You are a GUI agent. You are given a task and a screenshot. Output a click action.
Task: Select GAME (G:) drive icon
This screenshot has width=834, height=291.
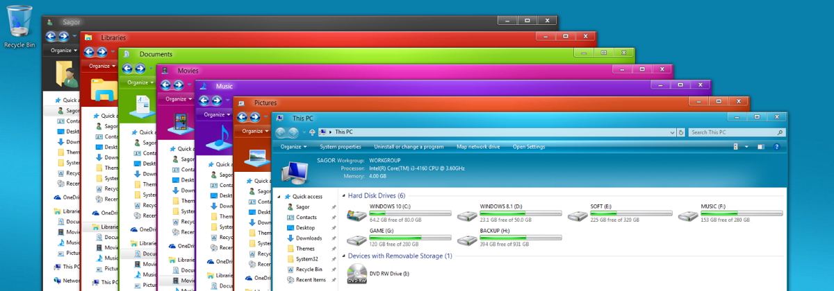click(357, 240)
